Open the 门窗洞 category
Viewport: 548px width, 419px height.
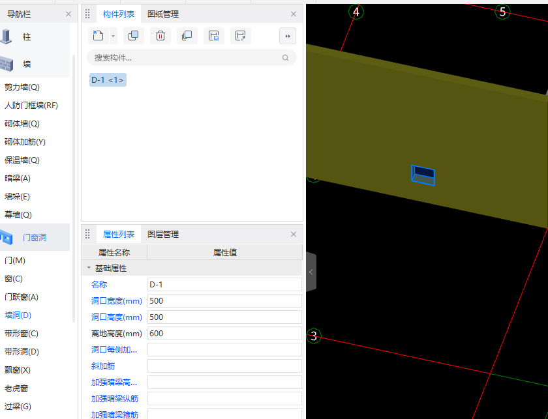pyautogui.click(x=35, y=238)
